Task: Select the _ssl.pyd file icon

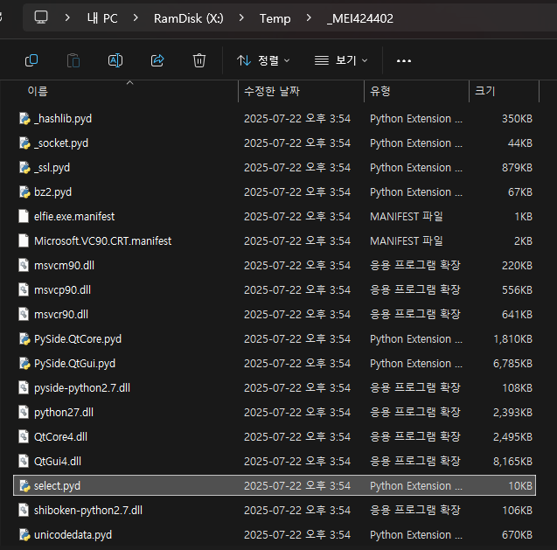Action: click(x=24, y=168)
